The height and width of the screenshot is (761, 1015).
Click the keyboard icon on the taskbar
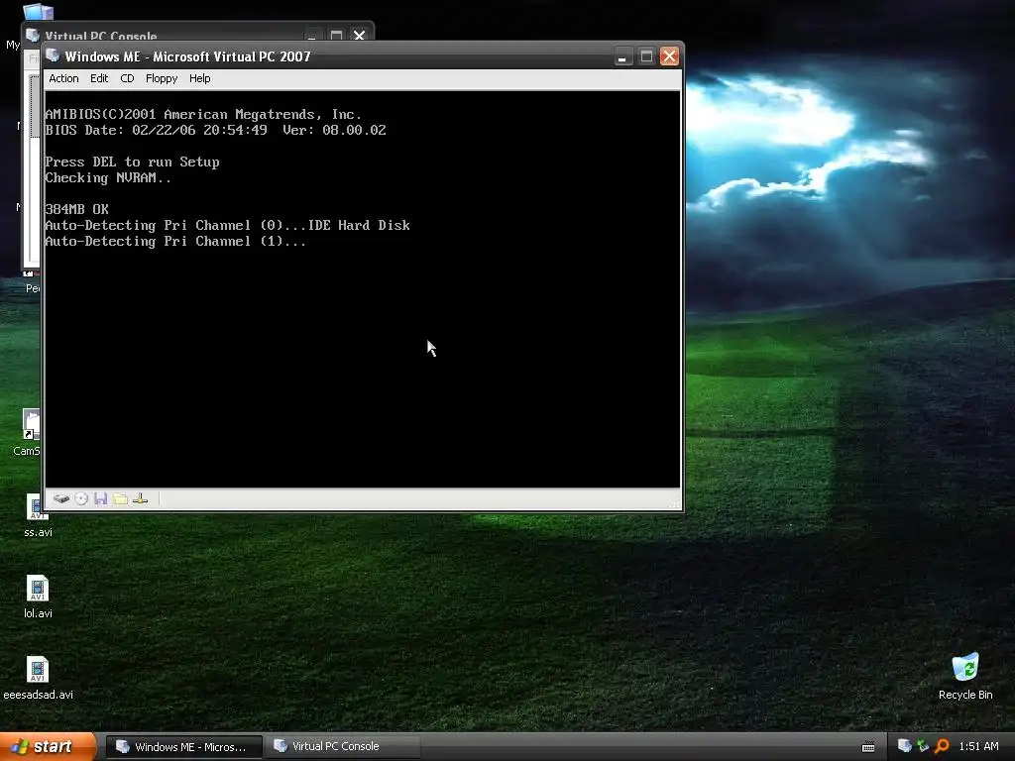point(868,747)
